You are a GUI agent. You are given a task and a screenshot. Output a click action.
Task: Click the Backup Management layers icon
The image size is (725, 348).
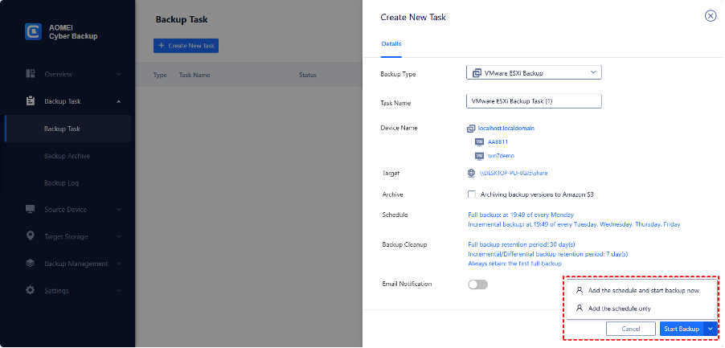coord(31,264)
